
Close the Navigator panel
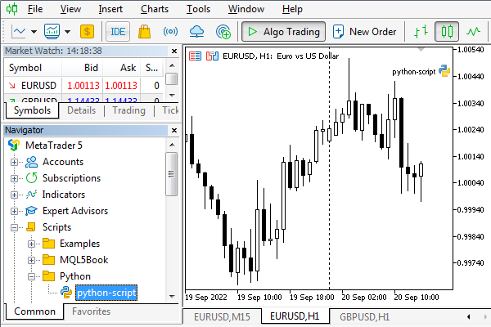(174, 130)
